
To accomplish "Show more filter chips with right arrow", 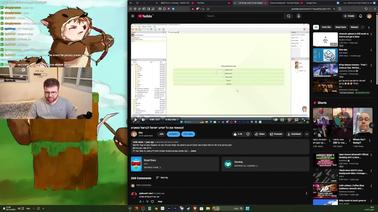I will click(x=369, y=27).
